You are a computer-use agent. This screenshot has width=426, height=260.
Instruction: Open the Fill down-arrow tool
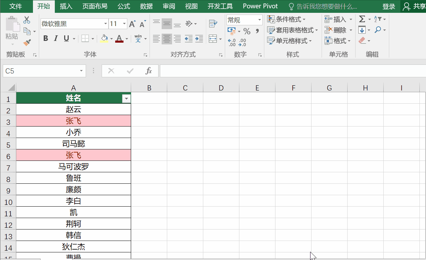pos(362,30)
